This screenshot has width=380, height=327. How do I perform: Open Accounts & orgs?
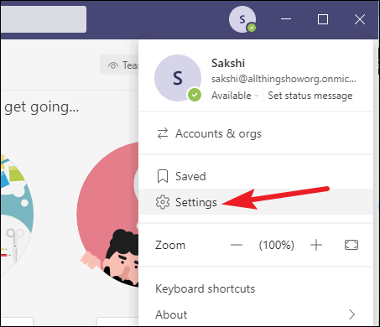[x=256, y=133]
